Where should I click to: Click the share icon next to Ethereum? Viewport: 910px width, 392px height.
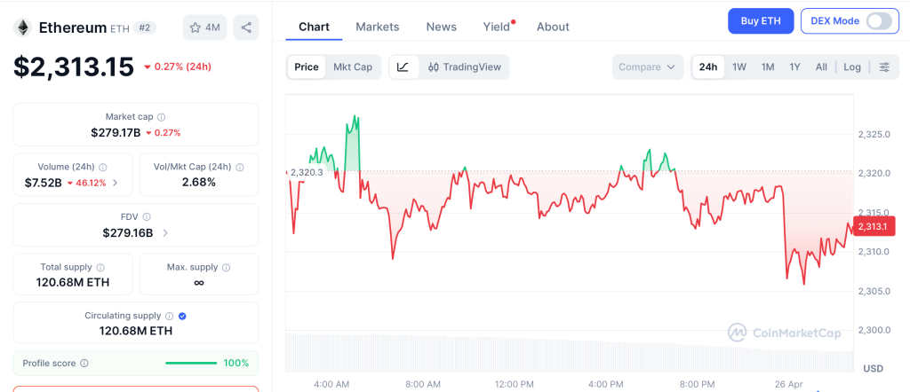pos(246,27)
